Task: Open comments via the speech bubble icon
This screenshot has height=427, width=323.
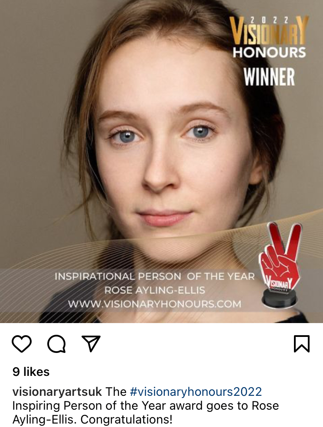Action: tap(56, 344)
